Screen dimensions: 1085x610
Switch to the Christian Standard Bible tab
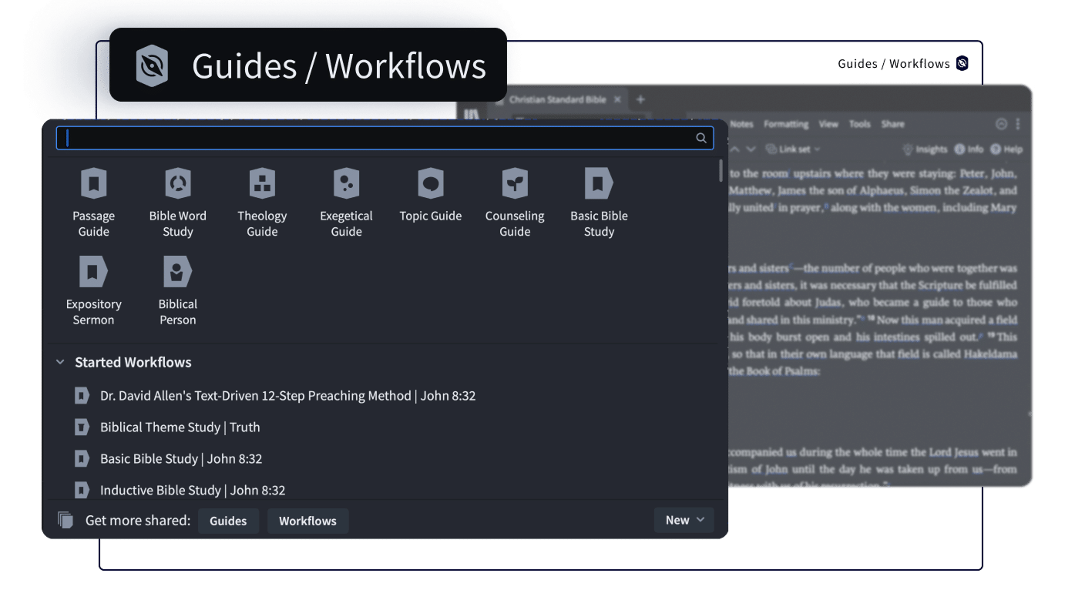pos(558,99)
